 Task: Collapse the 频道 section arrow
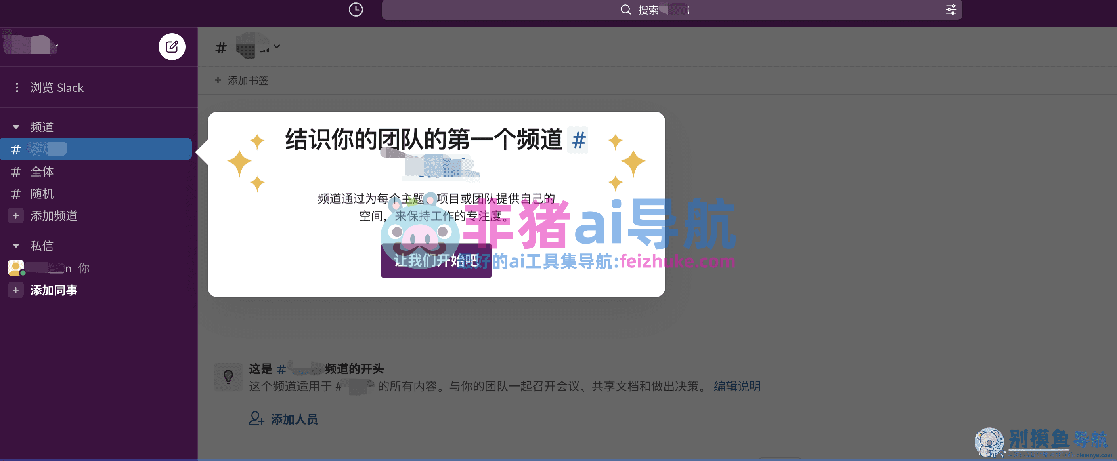(16, 127)
